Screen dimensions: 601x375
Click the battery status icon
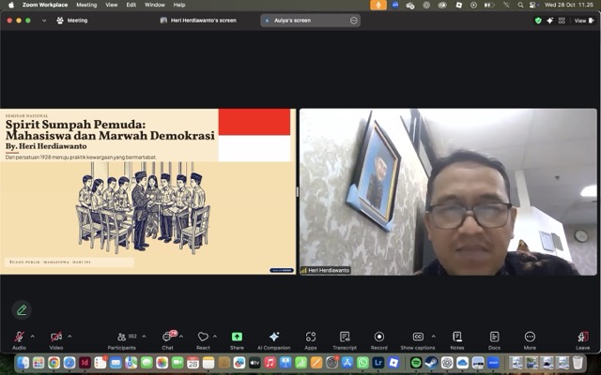coord(489,5)
